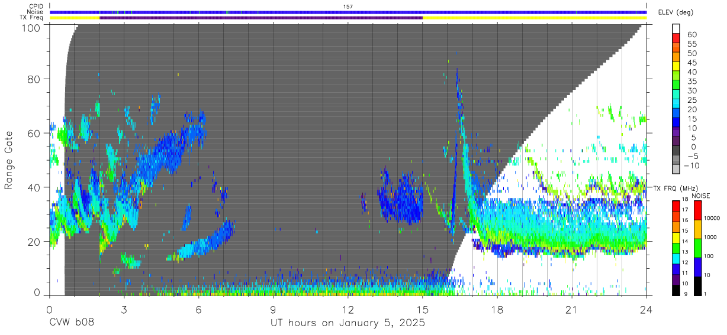Click the blue Noise strip above plot

click(348, 12)
